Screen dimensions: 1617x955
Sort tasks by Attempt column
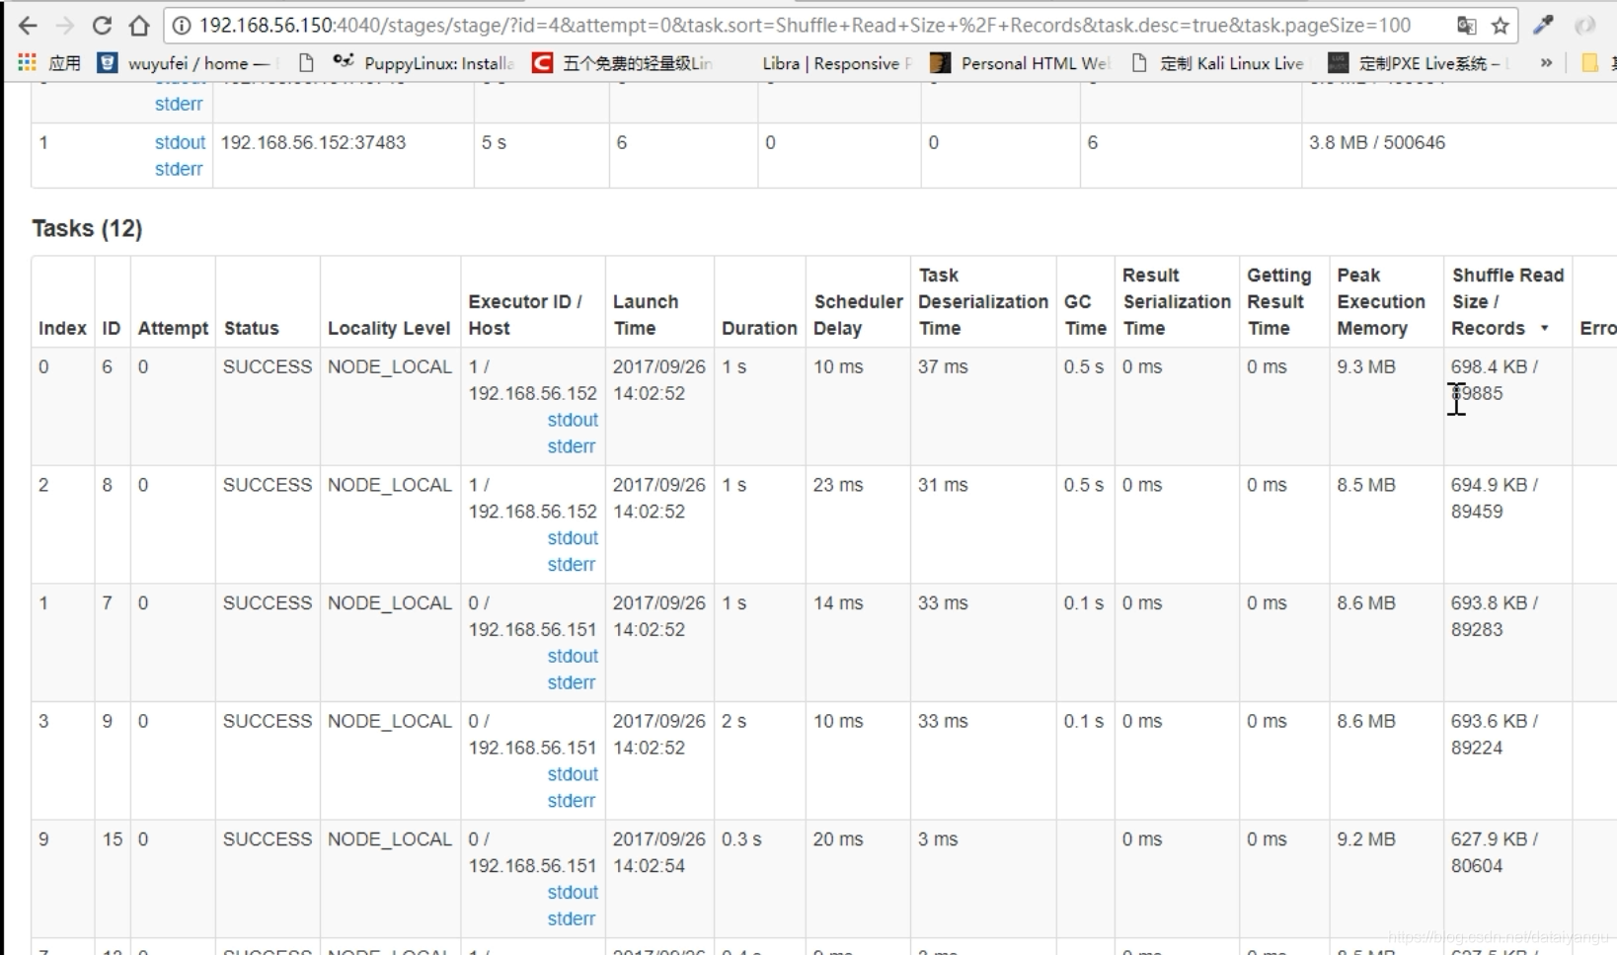coord(173,328)
